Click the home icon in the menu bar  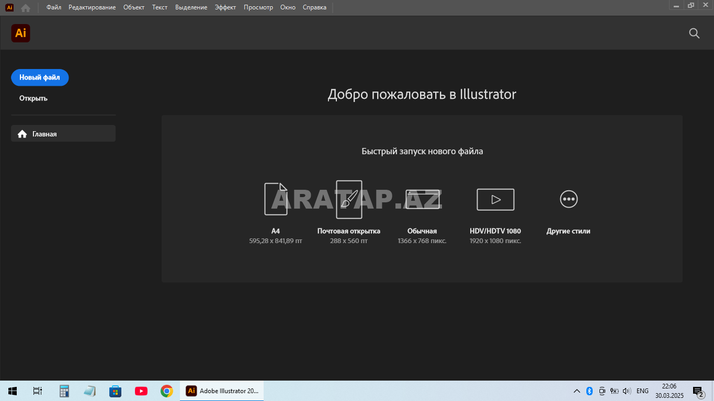click(x=25, y=7)
